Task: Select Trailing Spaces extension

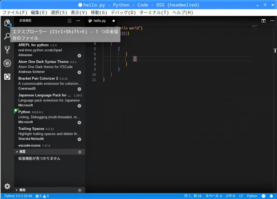Action: pos(50,134)
